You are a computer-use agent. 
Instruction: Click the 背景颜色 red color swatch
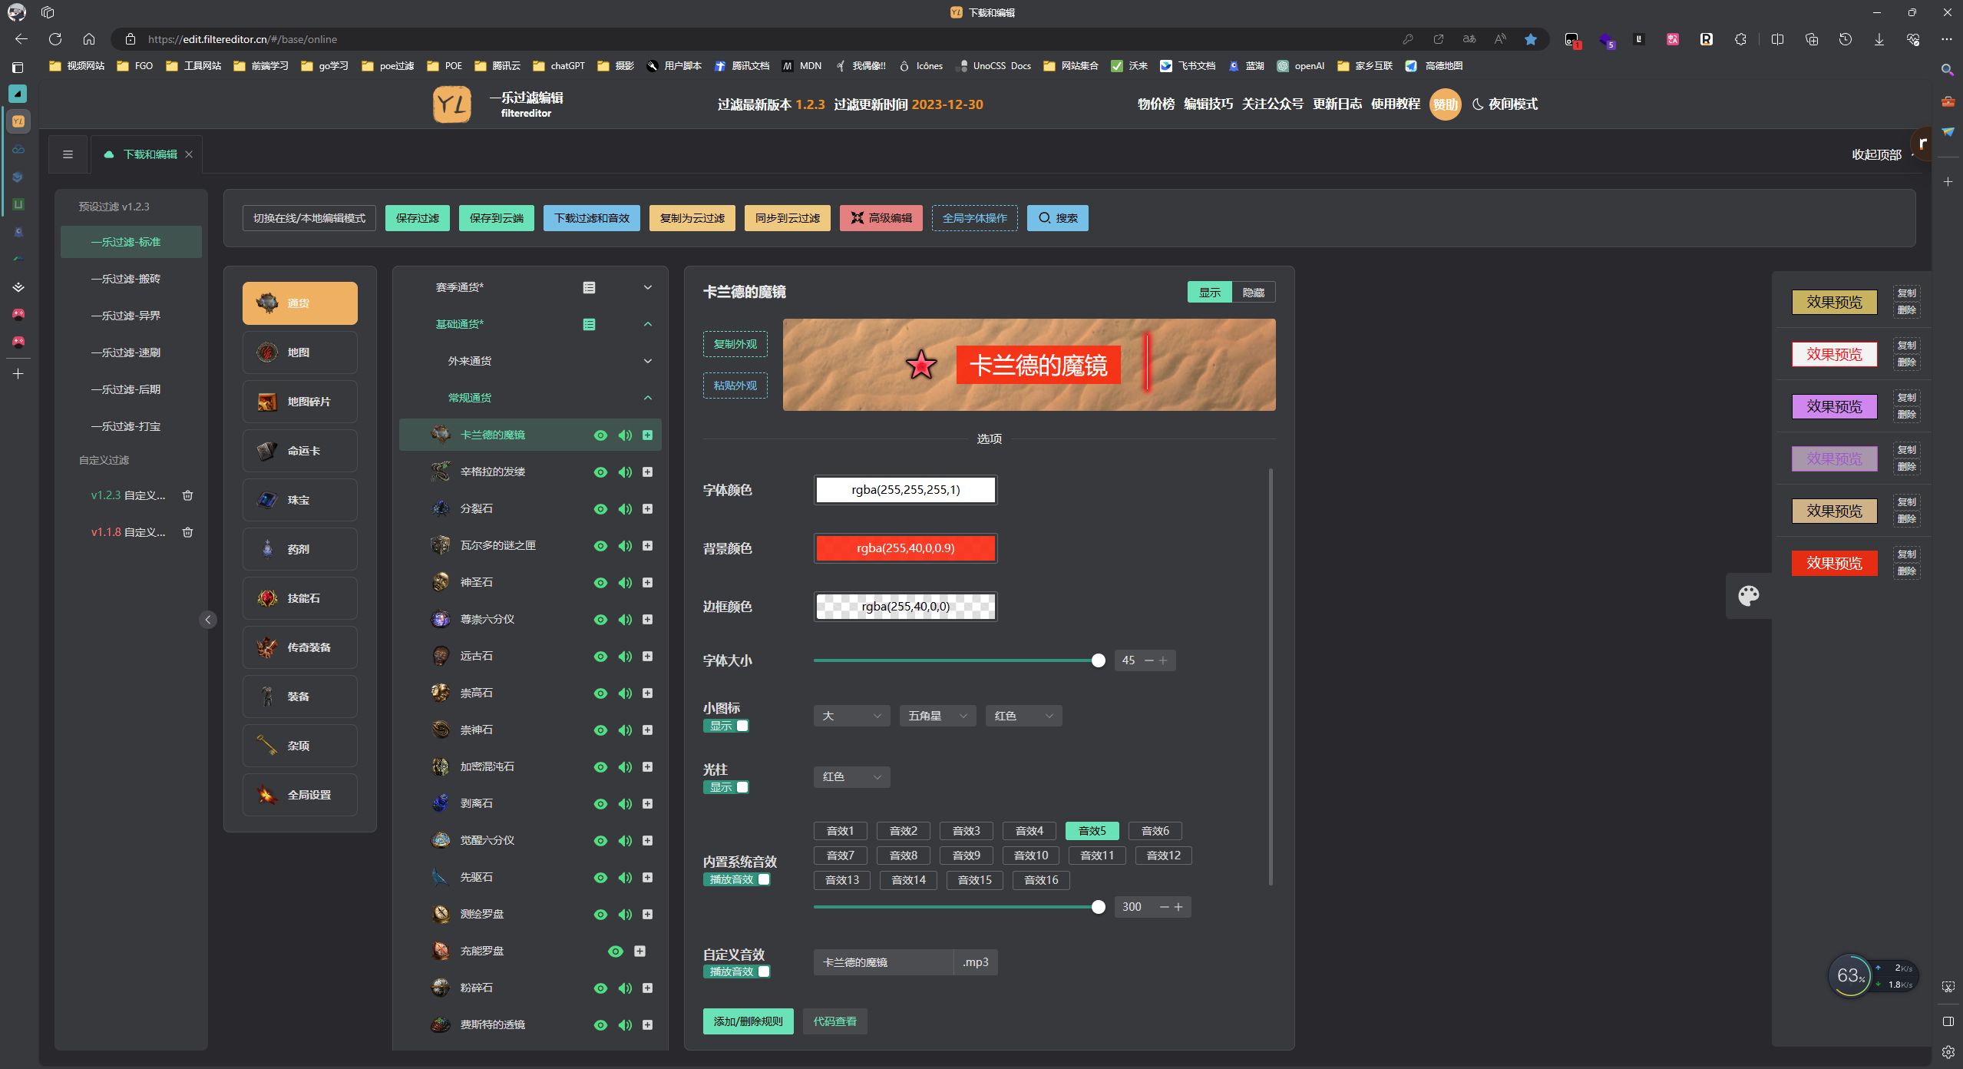point(905,548)
